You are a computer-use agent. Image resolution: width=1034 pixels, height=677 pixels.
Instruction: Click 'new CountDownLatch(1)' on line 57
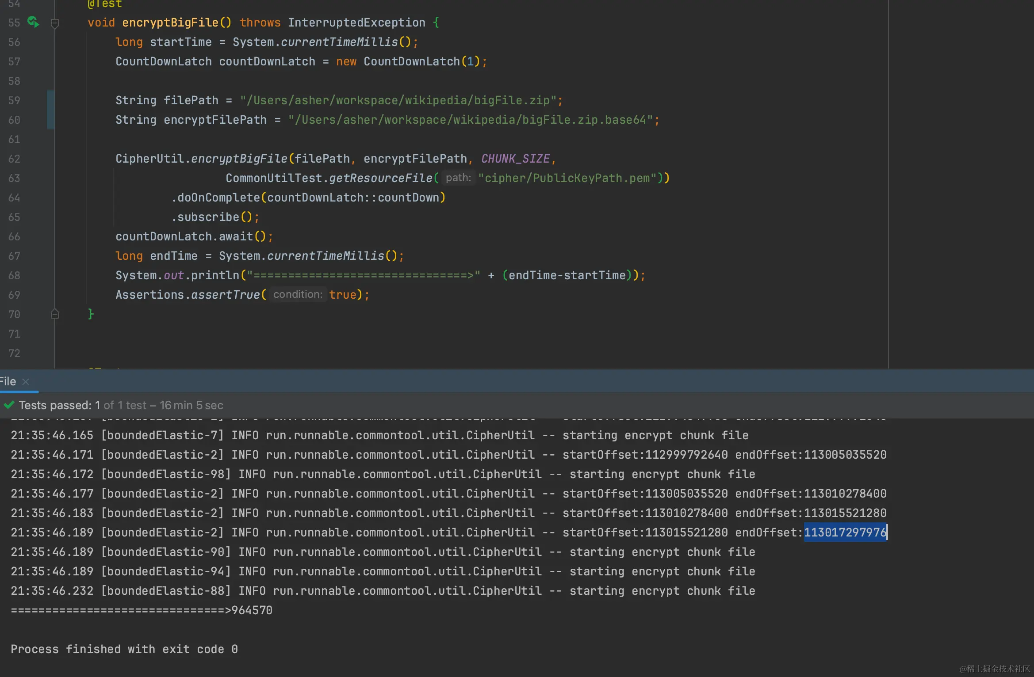(408, 61)
